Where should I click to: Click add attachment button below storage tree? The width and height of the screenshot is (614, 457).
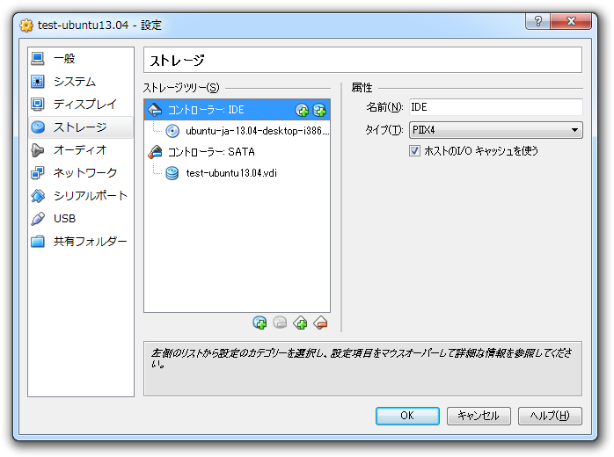[x=259, y=323]
